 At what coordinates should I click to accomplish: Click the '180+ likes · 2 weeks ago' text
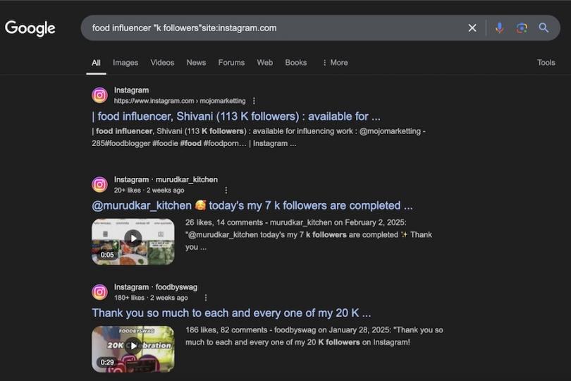click(151, 298)
